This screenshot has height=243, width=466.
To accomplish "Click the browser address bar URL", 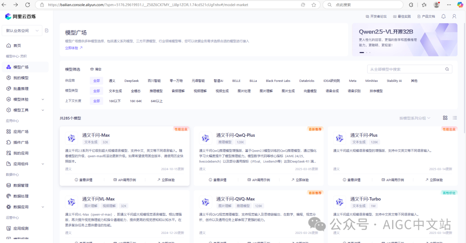I will click(148, 5).
